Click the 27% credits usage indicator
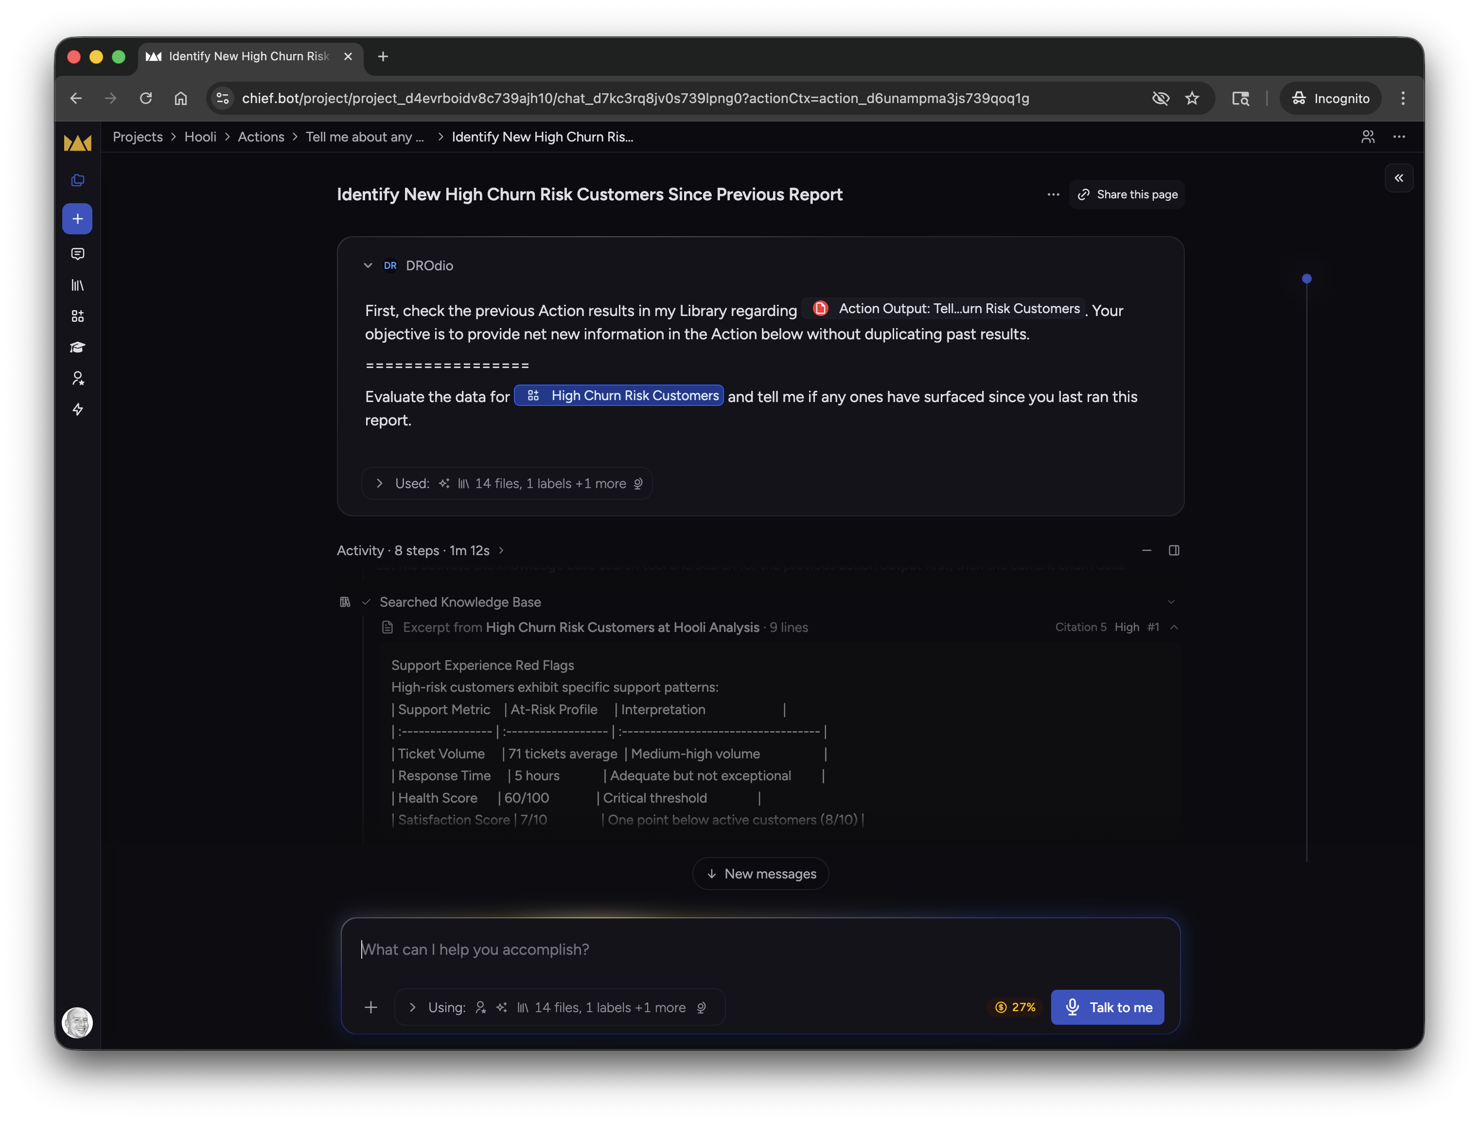This screenshot has height=1122, width=1479. coord(1015,1007)
